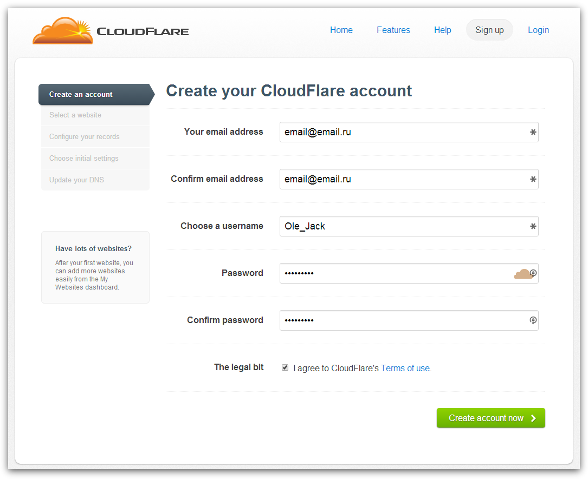588x480 pixels.
Task: Click the asterisk icon in confirm email field
Action: 533,179
